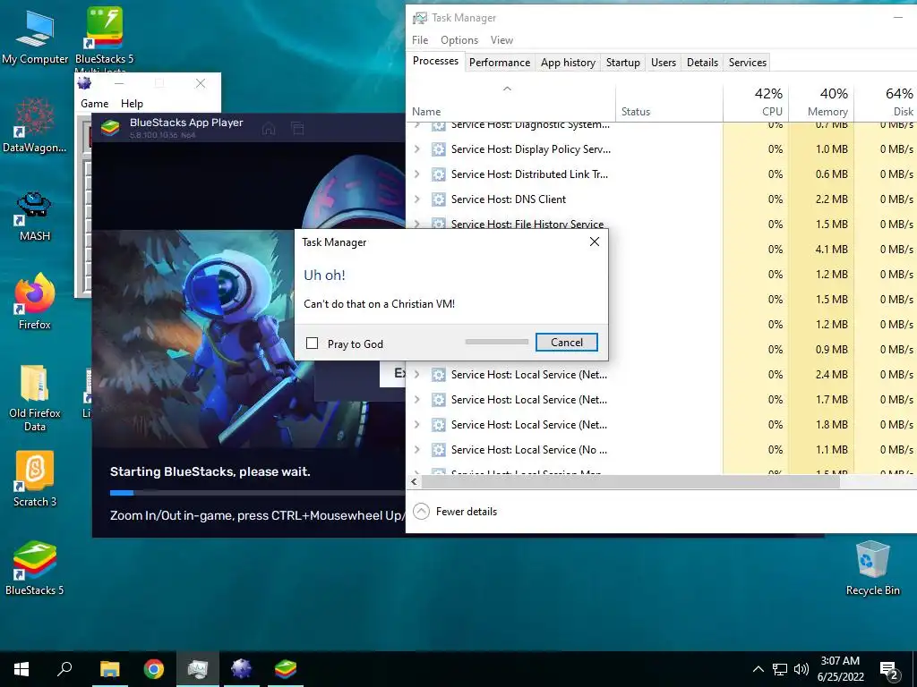Open BlueStacks 5 desktop shortcut

click(x=35, y=568)
